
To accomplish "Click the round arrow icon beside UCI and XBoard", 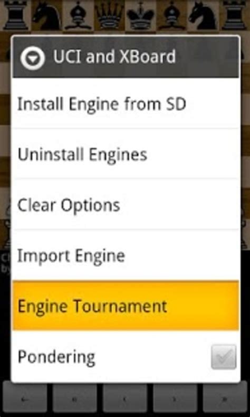I will (33, 57).
